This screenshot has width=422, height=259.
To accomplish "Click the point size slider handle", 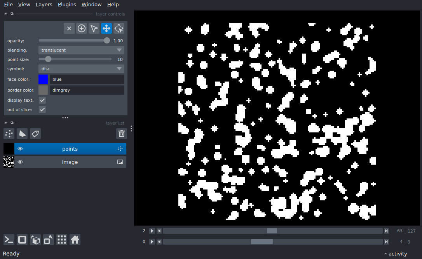I will tap(48, 59).
